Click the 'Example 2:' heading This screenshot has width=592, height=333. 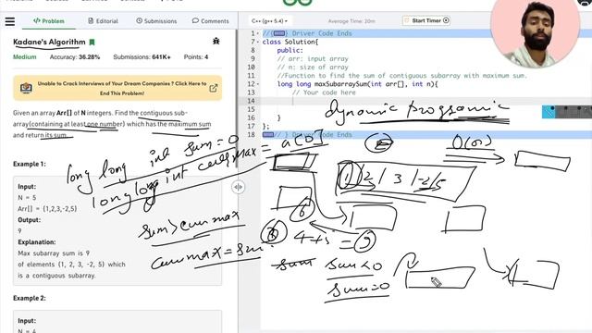pyautogui.click(x=30, y=298)
